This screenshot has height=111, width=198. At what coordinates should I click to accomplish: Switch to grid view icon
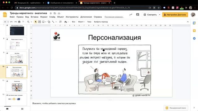coord(22,109)
